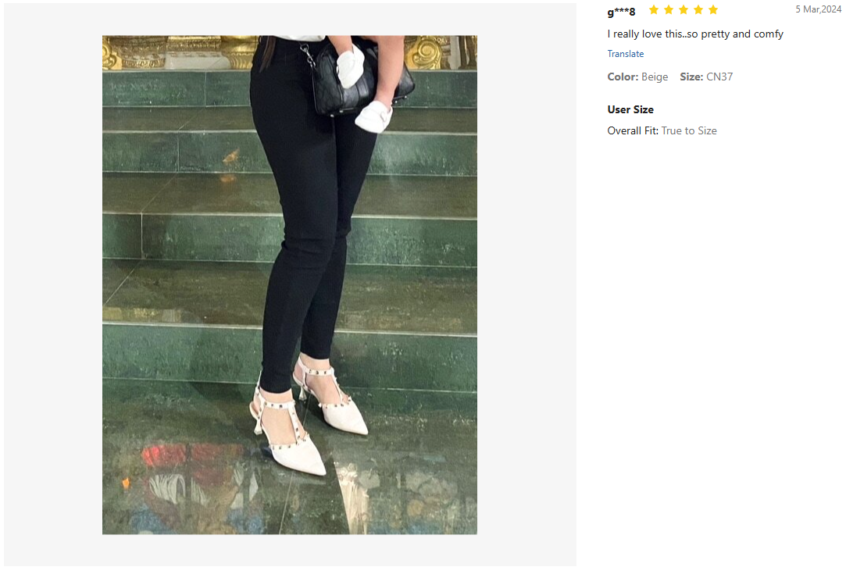Viewport: 846px width, 567px height.
Task: Click the User Size heading
Action: click(630, 109)
